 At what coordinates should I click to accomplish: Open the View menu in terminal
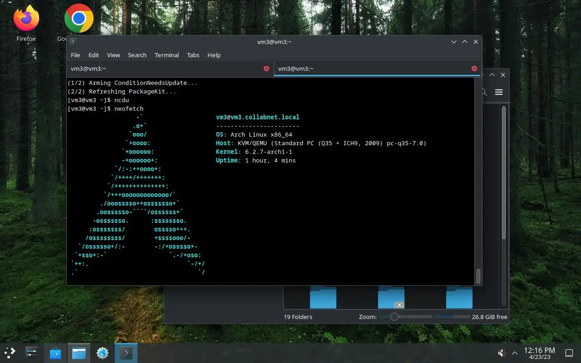113,55
